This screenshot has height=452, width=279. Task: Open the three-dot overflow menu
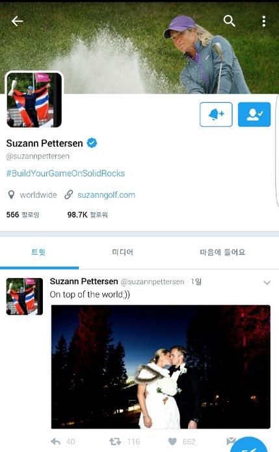coord(264,21)
